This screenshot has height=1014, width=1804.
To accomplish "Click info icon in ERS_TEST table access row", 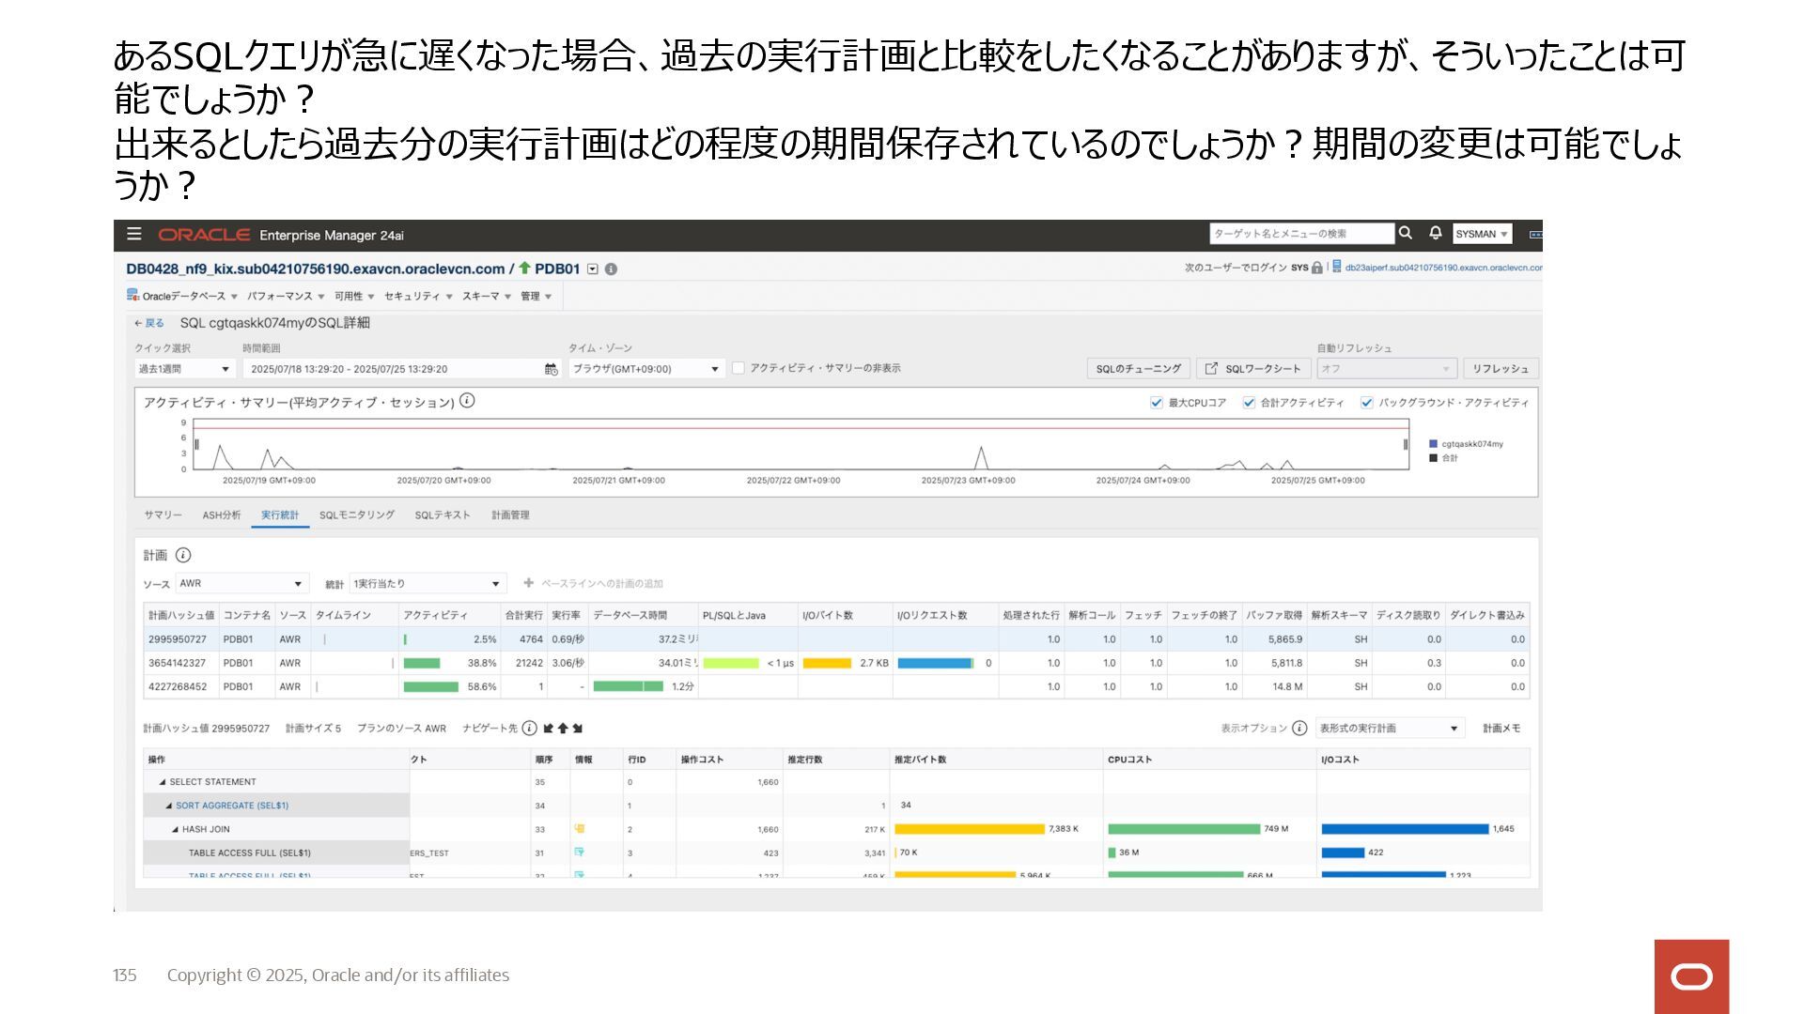I will click(x=580, y=853).
